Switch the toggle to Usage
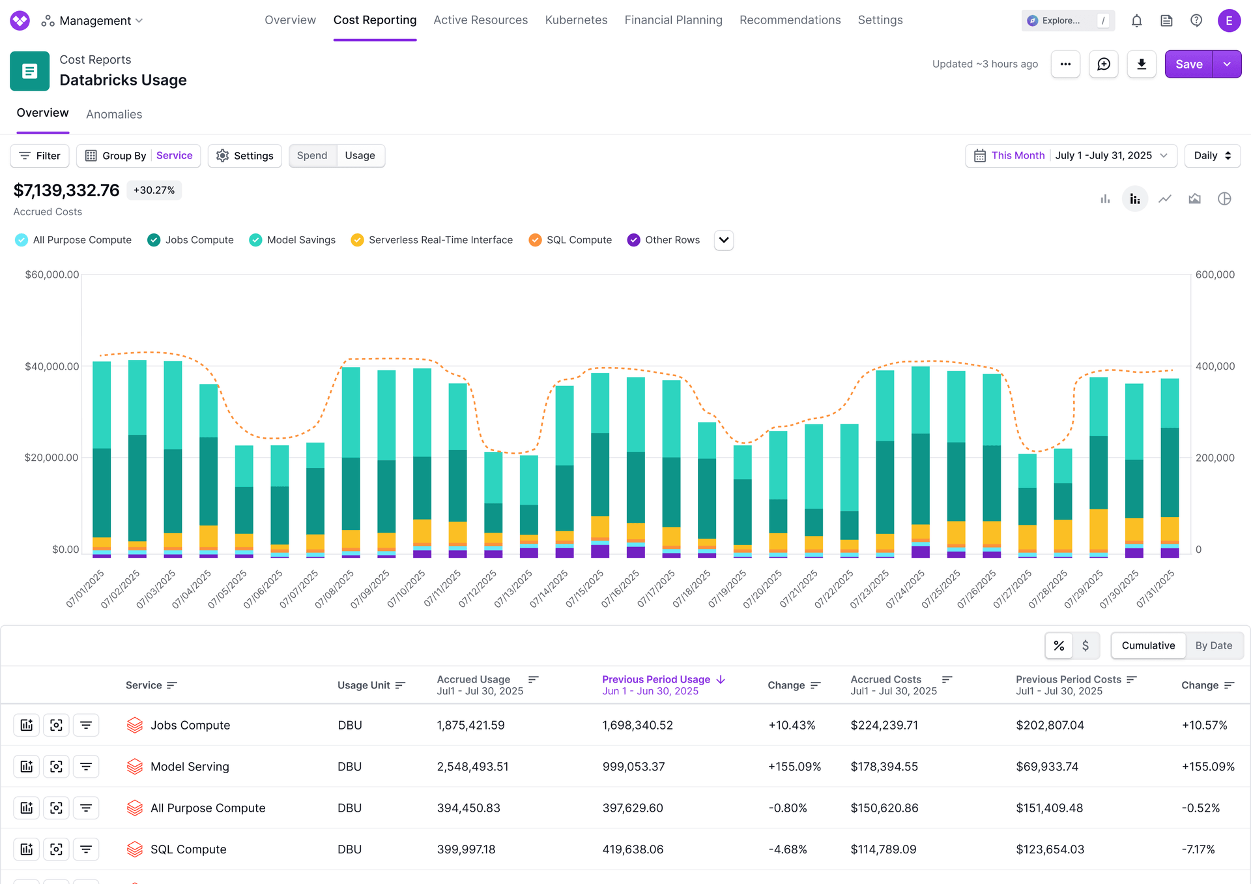 point(360,156)
